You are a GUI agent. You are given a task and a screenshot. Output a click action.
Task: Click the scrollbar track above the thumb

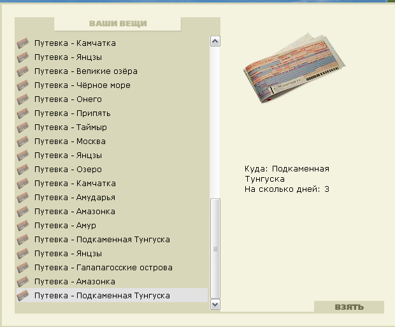pyautogui.click(x=215, y=122)
